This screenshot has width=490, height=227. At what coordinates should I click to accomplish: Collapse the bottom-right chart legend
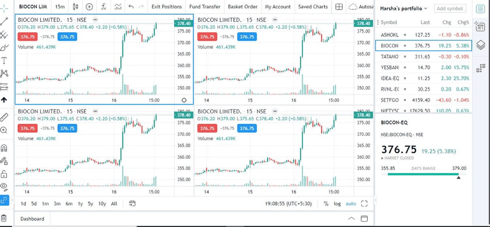click(x=275, y=111)
